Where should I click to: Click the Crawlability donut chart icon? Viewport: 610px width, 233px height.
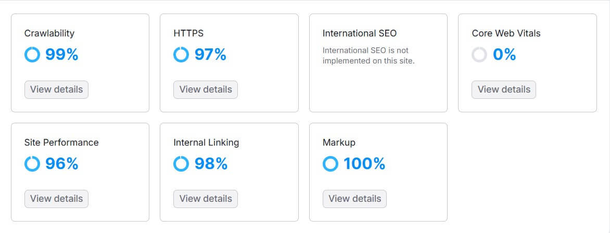(32, 55)
